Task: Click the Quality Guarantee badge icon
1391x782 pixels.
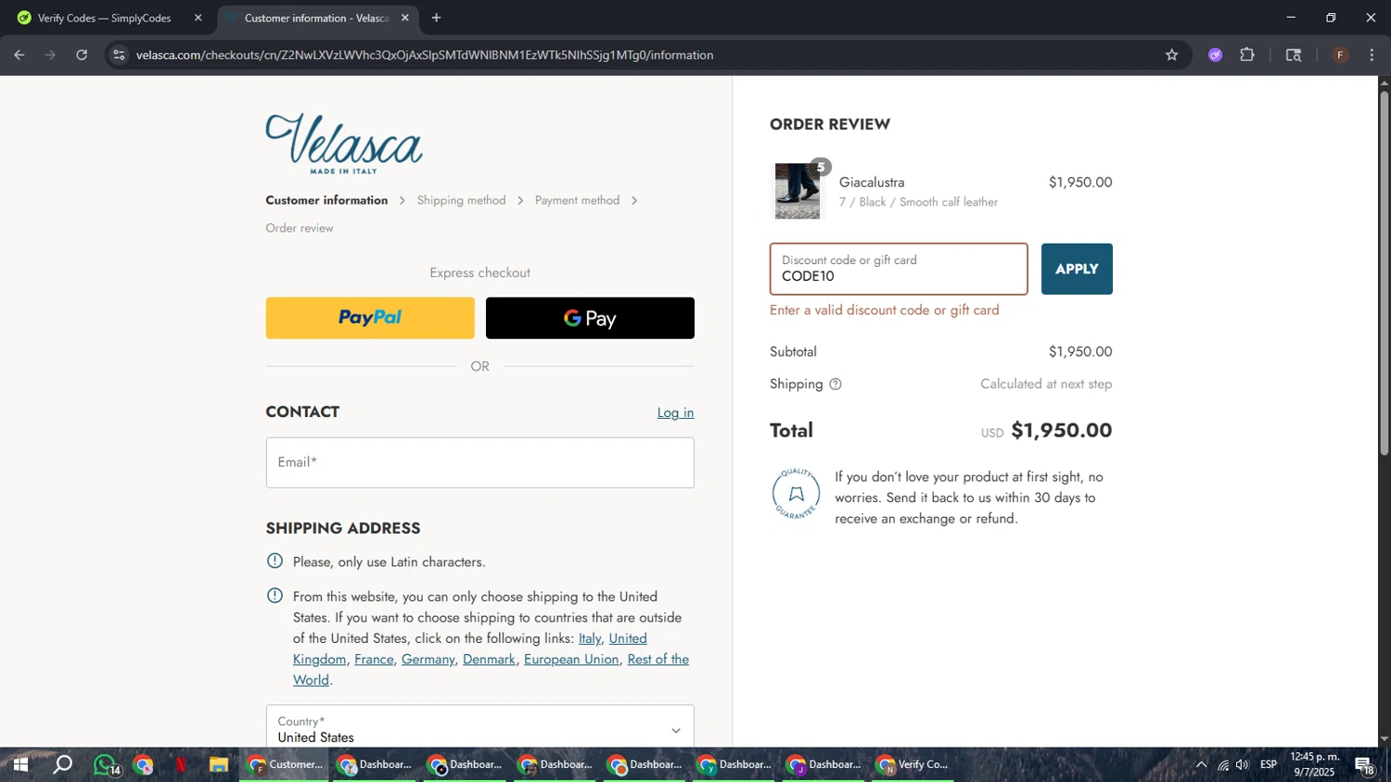Action: pos(797,494)
